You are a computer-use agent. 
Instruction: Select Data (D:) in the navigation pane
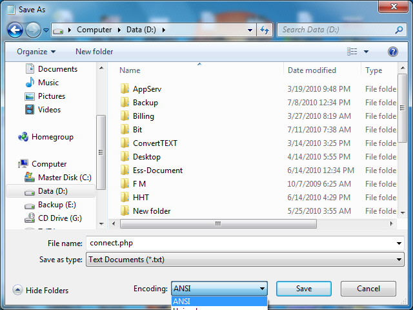pos(50,191)
